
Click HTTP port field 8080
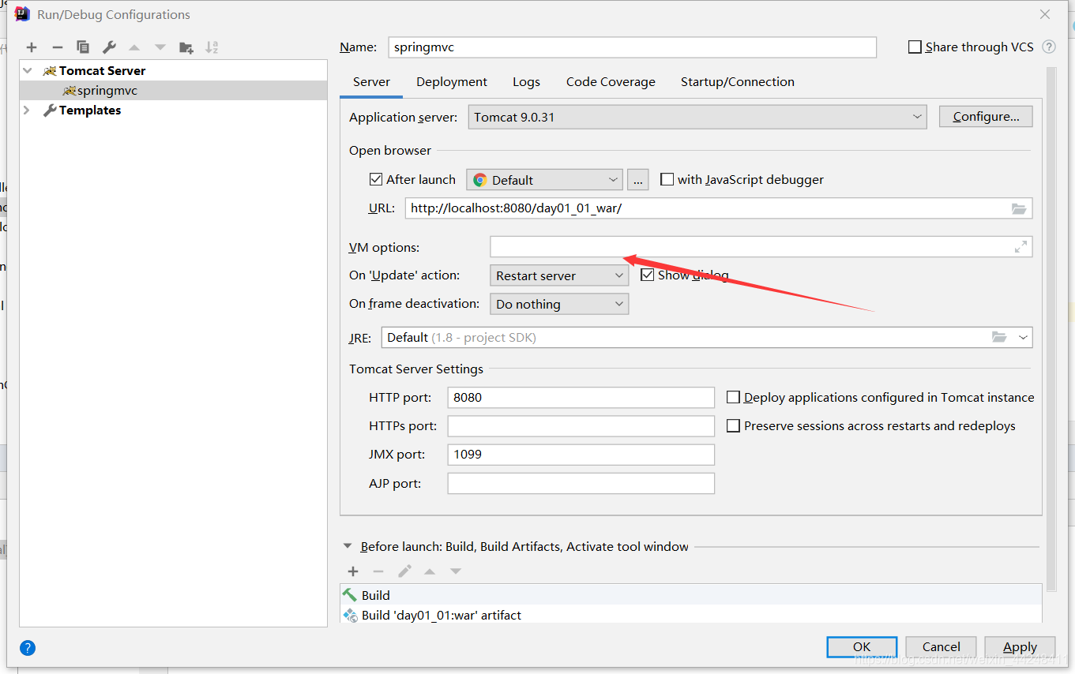(581, 397)
